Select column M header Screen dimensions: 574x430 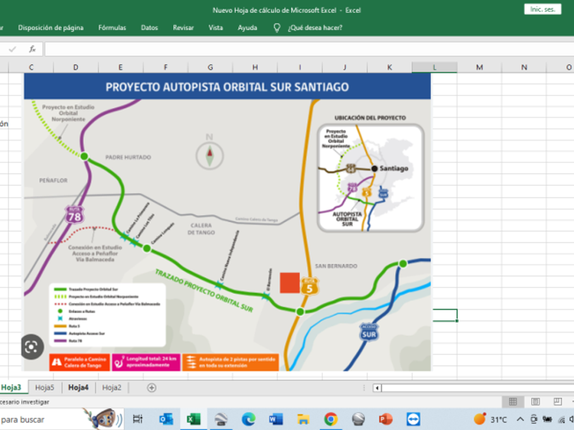click(479, 67)
